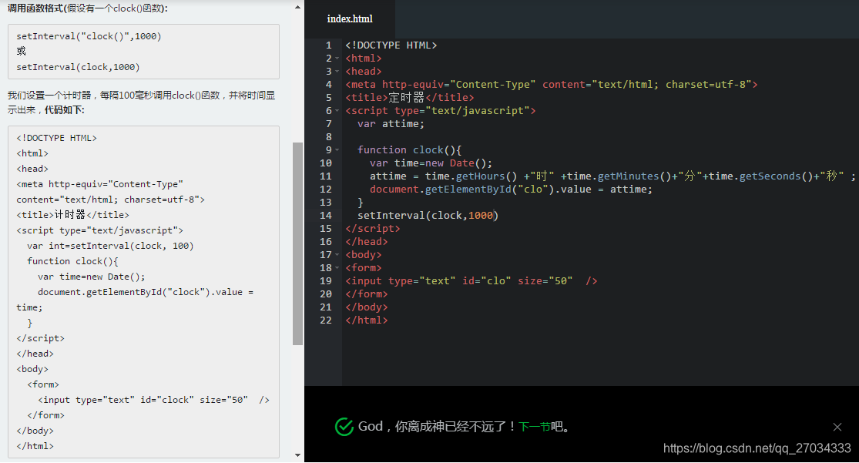Click 'var int=setInterval(clock, 100)' in tutorial code
Image resolution: width=859 pixels, height=463 pixels.
110,246
